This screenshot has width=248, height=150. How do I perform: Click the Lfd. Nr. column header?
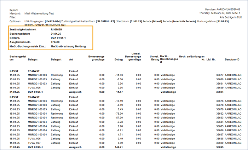point(213,60)
